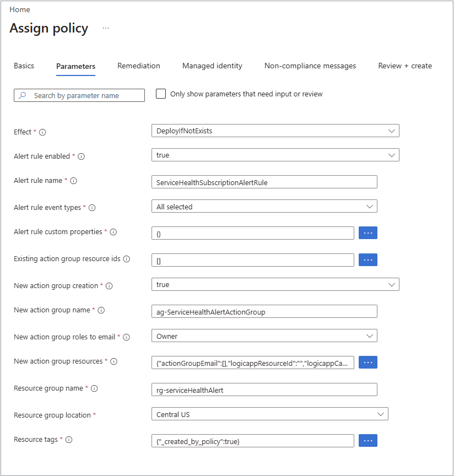Click the Alert rule name text field
Image resolution: width=454 pixels, height=476 pixels.
click(264, 182)
